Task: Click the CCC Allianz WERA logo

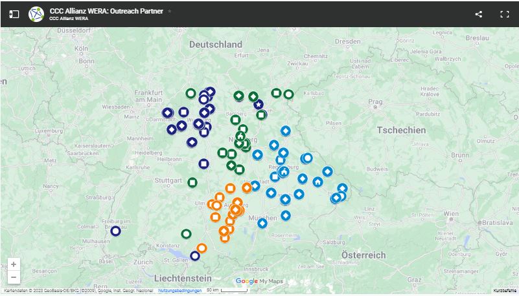Action: 36,14
